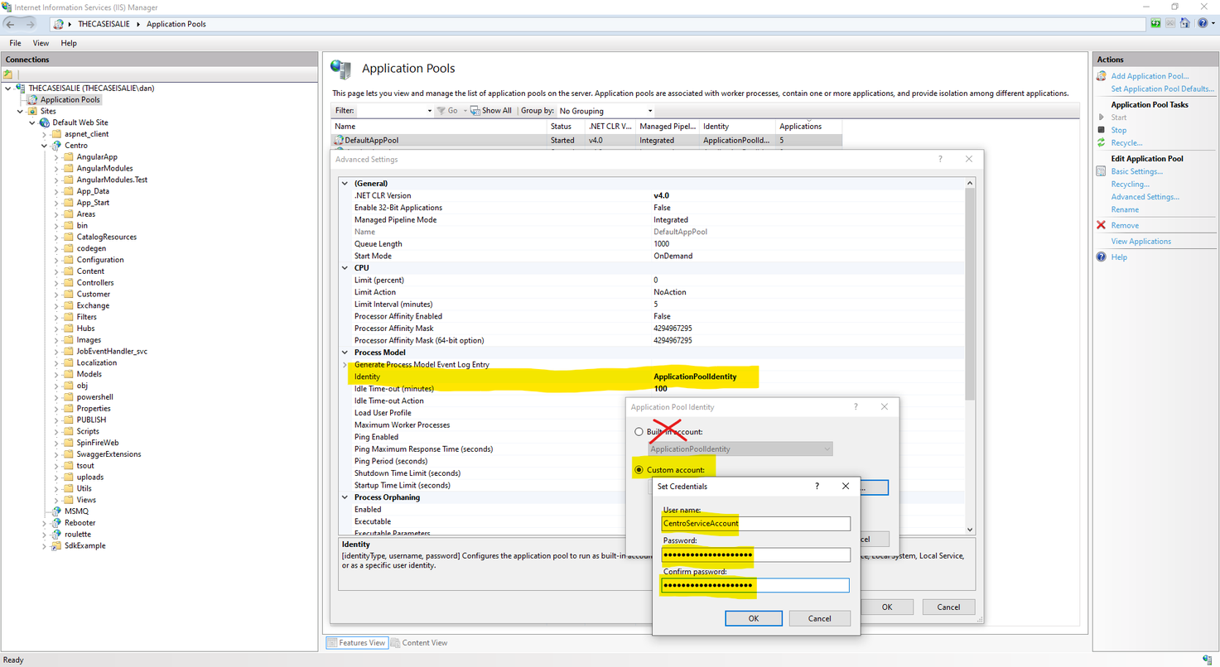This screenshot has height=667, width=1220.
Task: Click the Application Pools tree icon
Action: [x=33, y=99]
